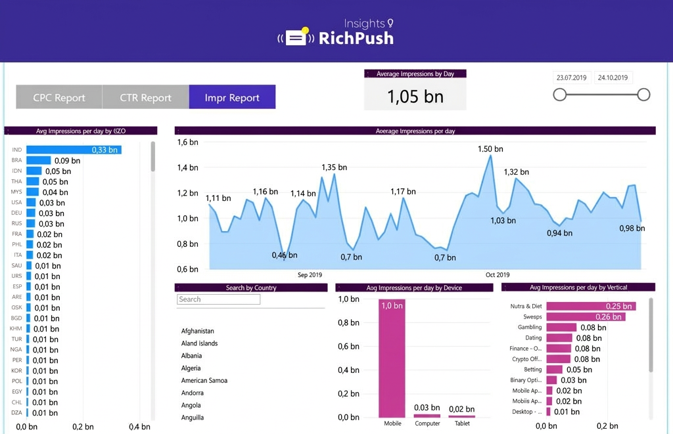Click the DEU country label
The height and width of the screenshot is (434, 673).
(x=16, y=213)
